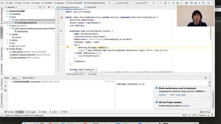The width and height of the screenshot is (221, 124).
Task: Click the tool window toggle icon in status bar corner
Action: (x=2, y=115)
